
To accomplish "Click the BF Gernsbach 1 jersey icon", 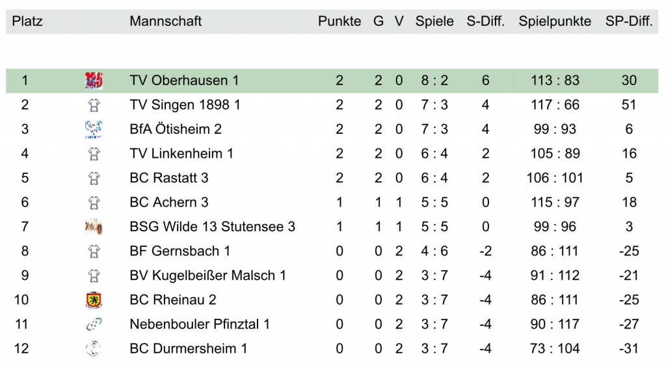I will 94,251.
